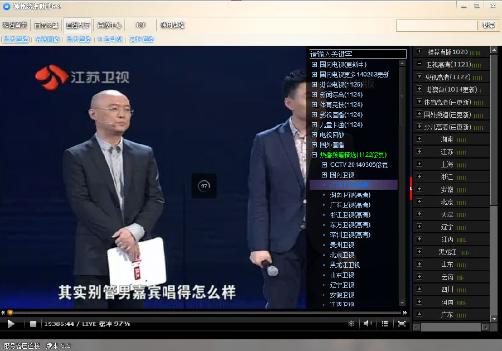Collapse the 卫视高清(1121) group

pyautogui.click(x=419, y=65)
